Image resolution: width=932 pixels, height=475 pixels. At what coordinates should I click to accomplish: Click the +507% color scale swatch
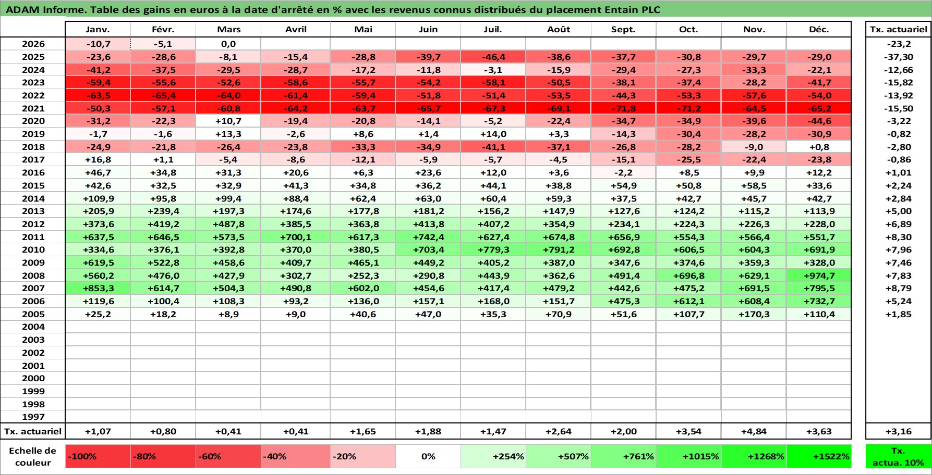pyautogui.click(x=559, y=456)
